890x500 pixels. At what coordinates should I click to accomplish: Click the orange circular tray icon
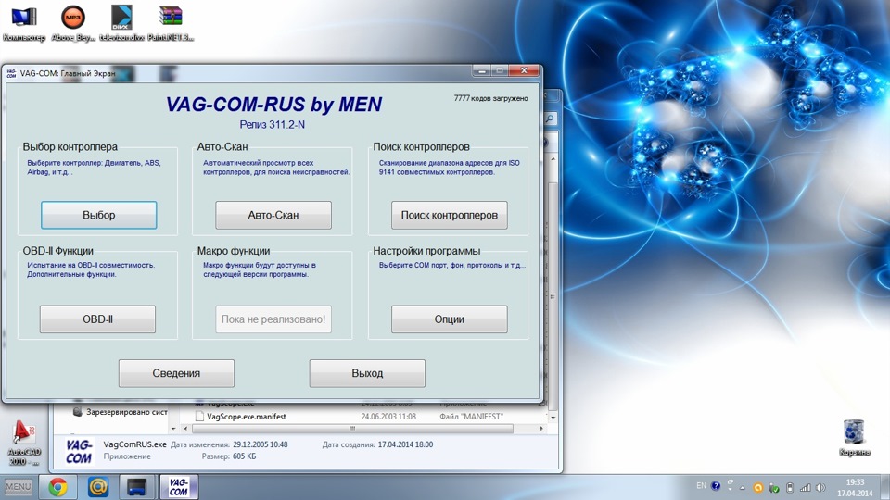[757, 488]
